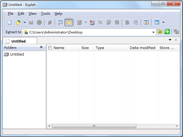Tick the select-all checkbox beside Name

(50, 48)
